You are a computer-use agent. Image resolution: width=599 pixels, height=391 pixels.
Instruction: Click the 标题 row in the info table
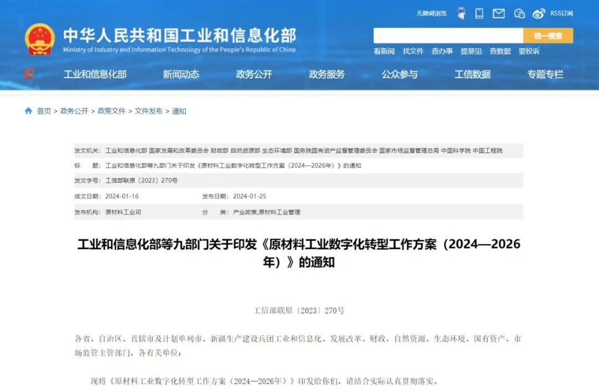[x=299, y=165]
